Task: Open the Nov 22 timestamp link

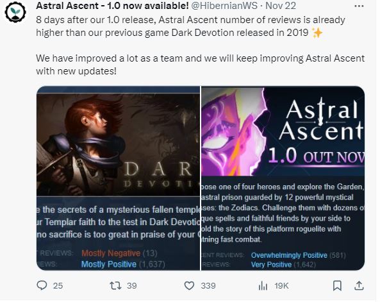Action: coord(281,6)
